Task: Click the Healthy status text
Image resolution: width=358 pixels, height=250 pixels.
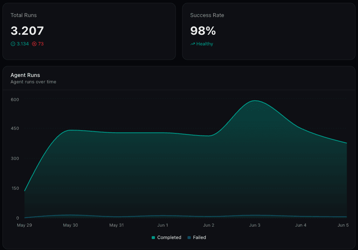Action: tap(205, 44)
